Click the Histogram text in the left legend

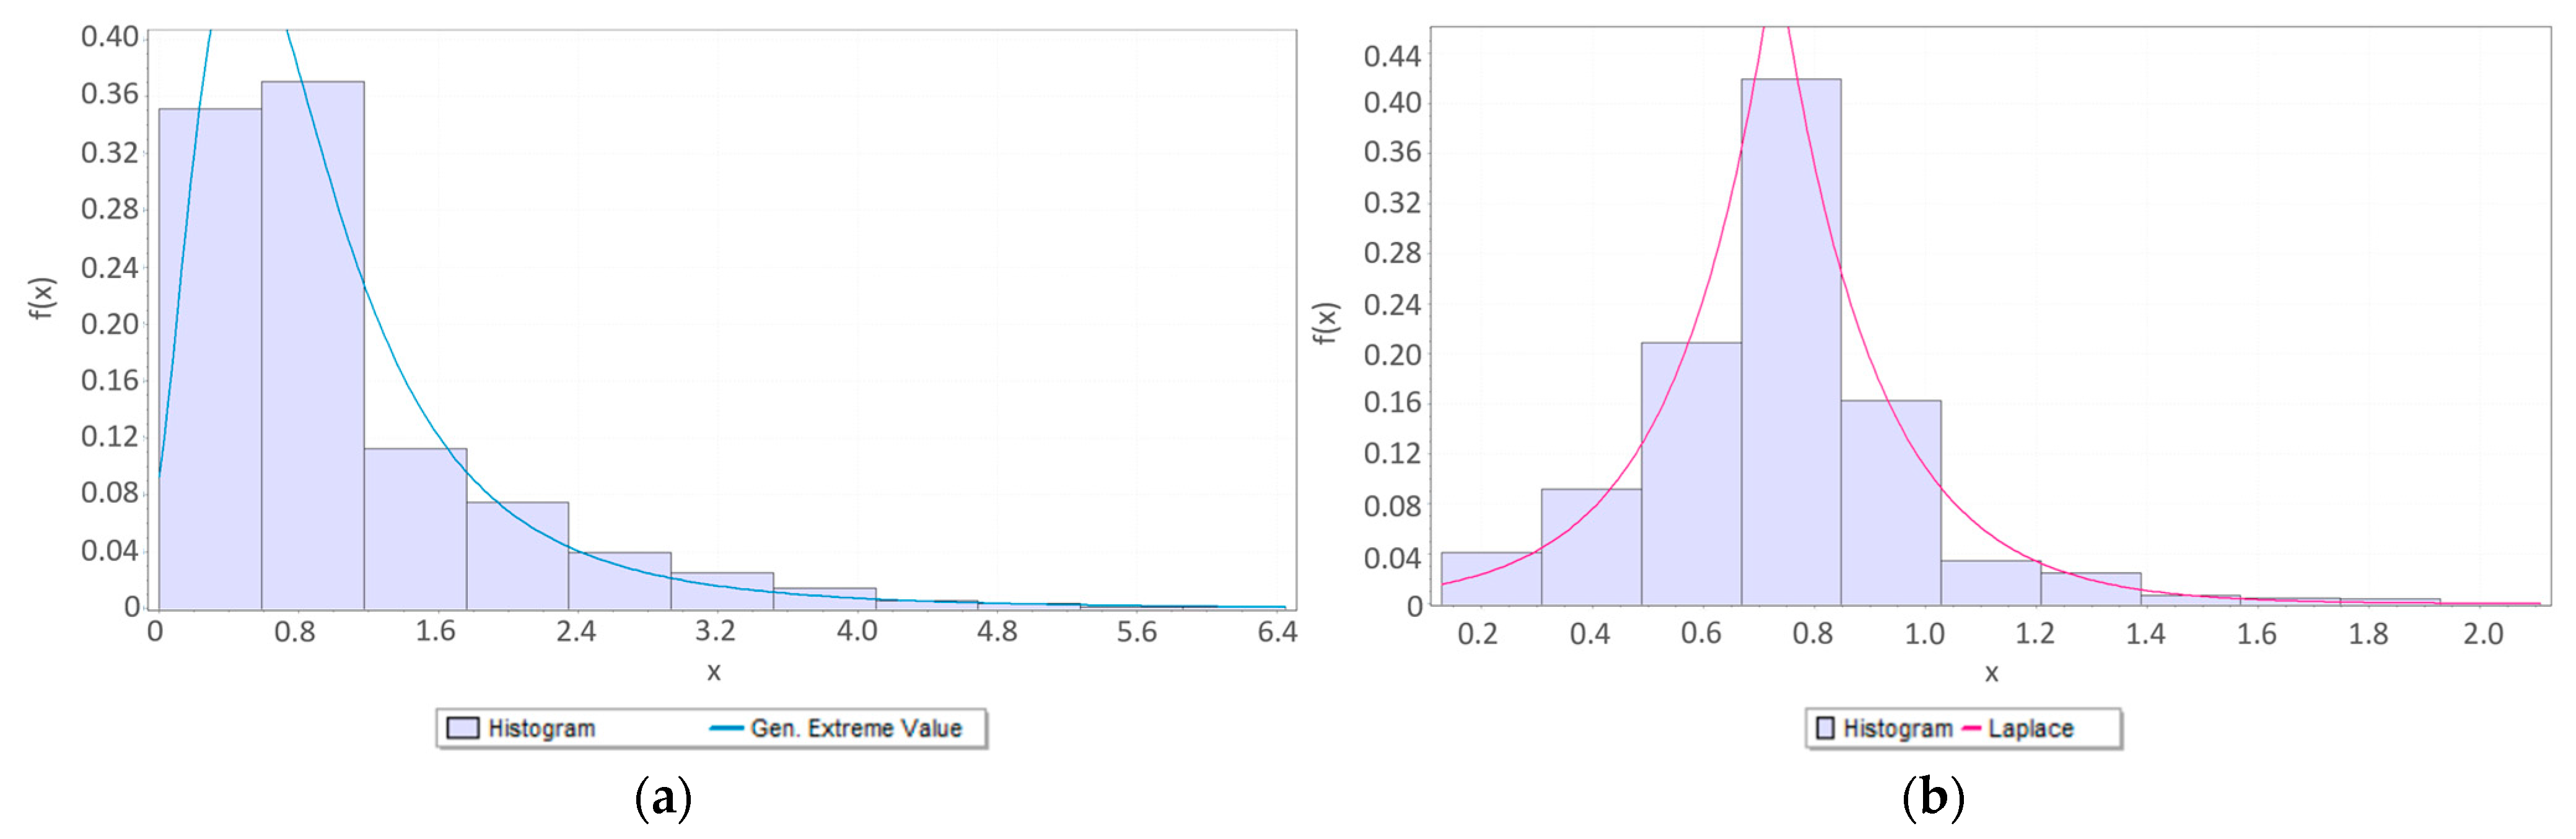click(x=541, y=728)
